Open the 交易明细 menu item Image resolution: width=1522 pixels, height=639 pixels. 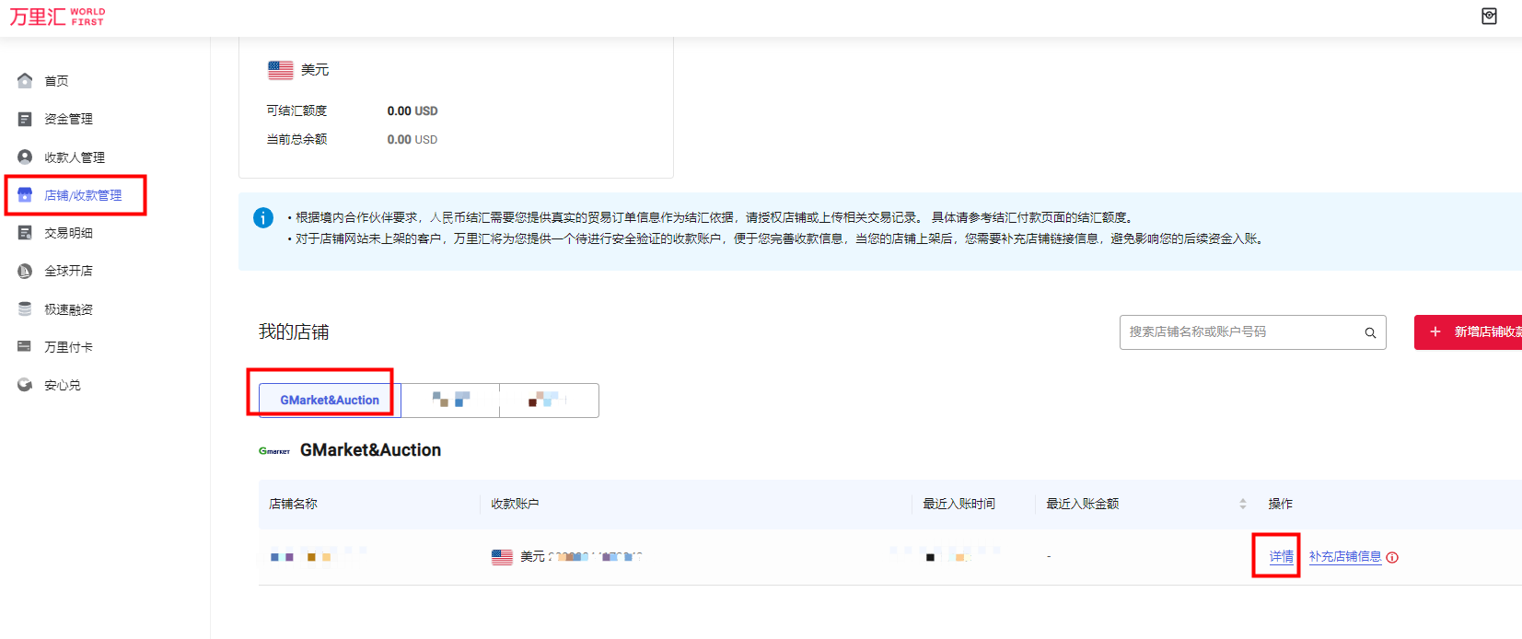click(x=68, y=233)
